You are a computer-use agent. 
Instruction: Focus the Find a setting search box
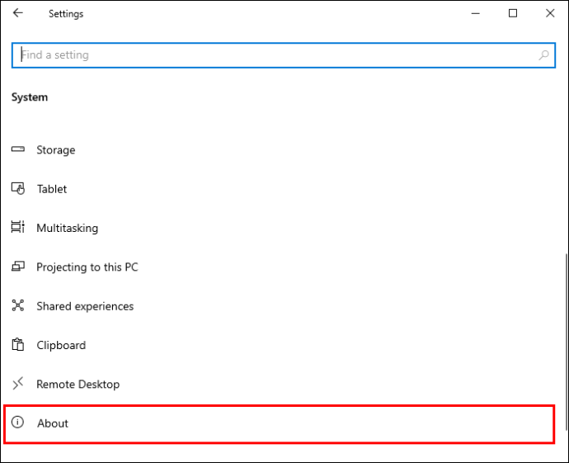[284, 55]
